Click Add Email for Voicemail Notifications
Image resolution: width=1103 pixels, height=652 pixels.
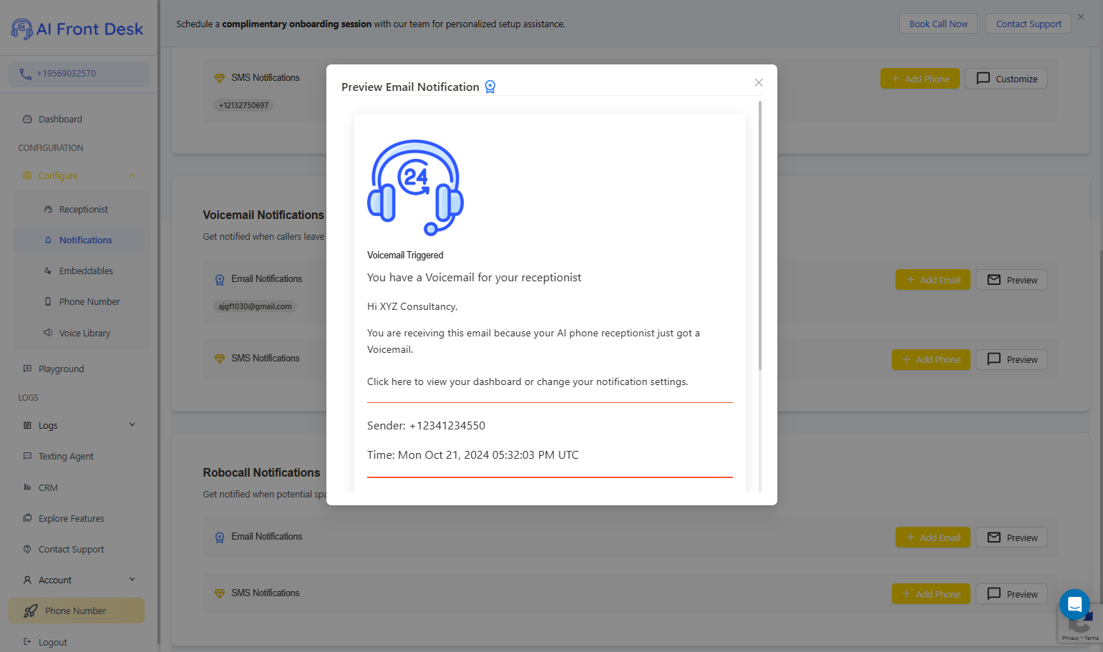(x=933, y=280)
